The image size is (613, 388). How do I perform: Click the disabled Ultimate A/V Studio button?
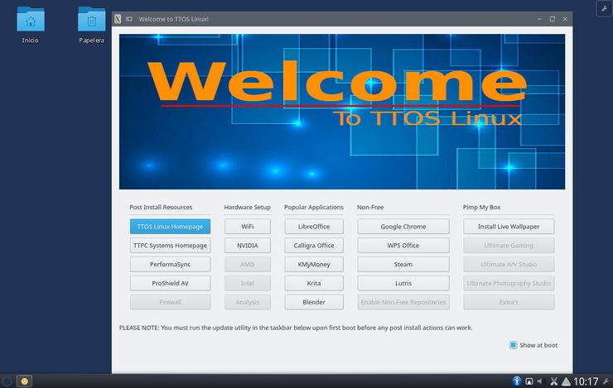(509, 264)
